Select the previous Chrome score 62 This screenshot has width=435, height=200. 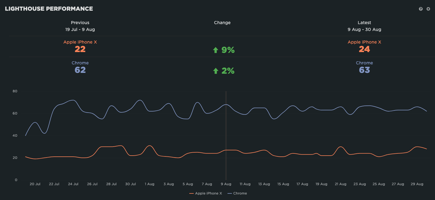(80, 70)
